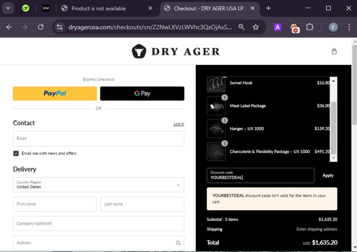Click the invalid discount code warning message
Viewport: 357px width, 252px height.
click(272, 198)
